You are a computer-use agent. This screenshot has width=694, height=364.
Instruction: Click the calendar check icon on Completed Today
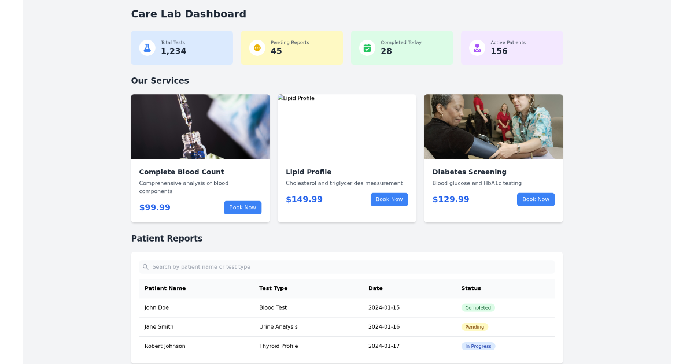click(x=367, y=47)
